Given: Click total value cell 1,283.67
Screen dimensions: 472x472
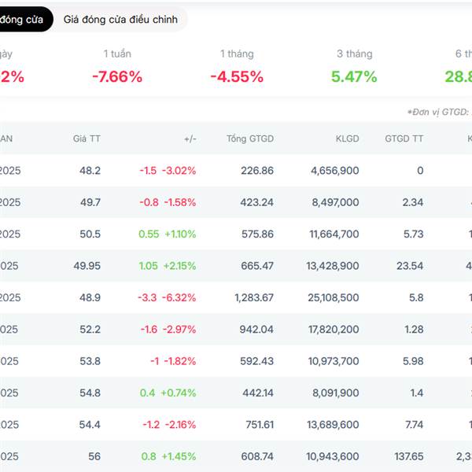Looking at the screenshot, I should pos(254,297).
